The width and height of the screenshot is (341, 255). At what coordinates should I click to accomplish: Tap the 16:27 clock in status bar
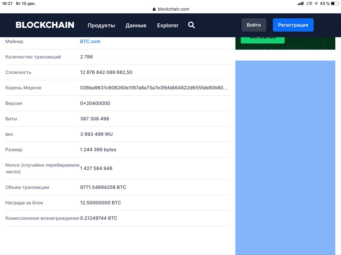tap(7, 3)
